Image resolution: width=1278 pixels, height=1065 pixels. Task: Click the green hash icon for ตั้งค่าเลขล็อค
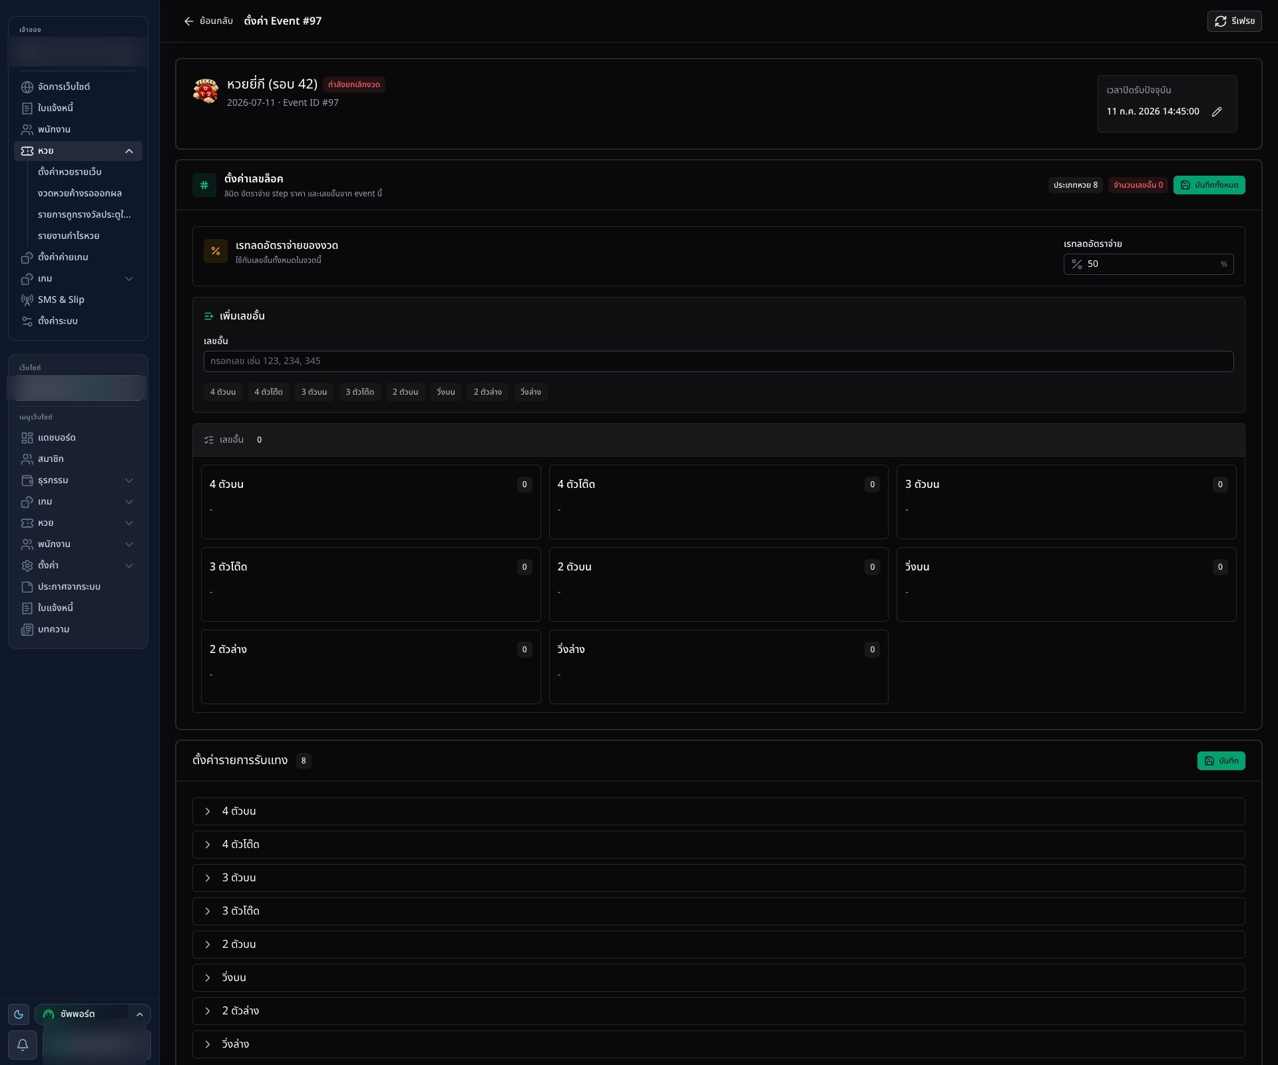pyautogui.click(x=204, y=185)
